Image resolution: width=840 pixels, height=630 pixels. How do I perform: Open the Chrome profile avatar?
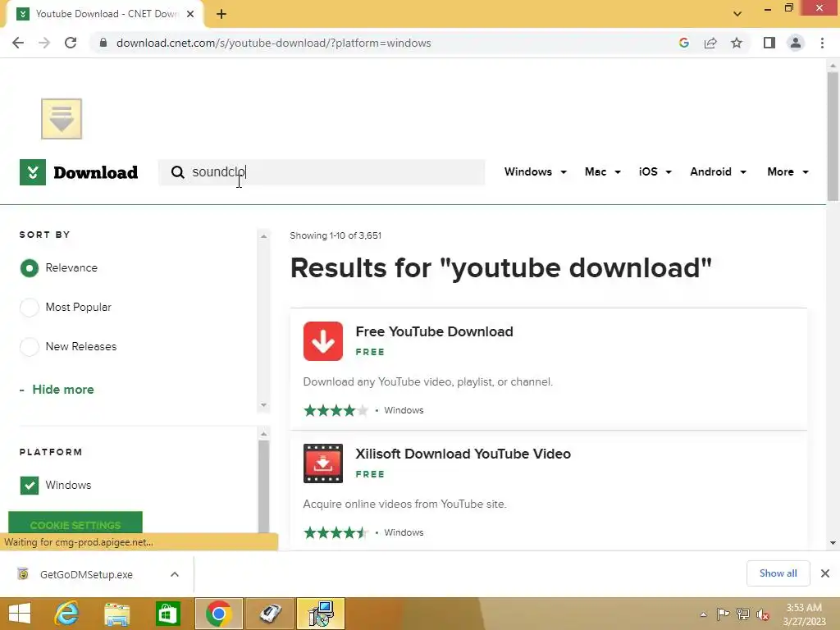click(796, 43)
